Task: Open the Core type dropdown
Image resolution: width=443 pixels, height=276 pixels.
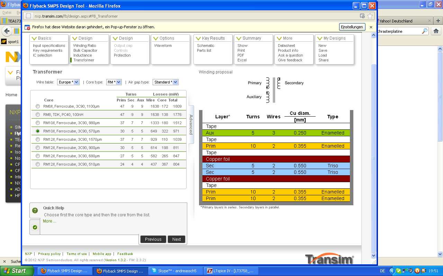Action: (x=114, y=82)
